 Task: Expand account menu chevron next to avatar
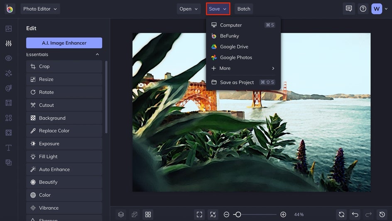[386, 9]
